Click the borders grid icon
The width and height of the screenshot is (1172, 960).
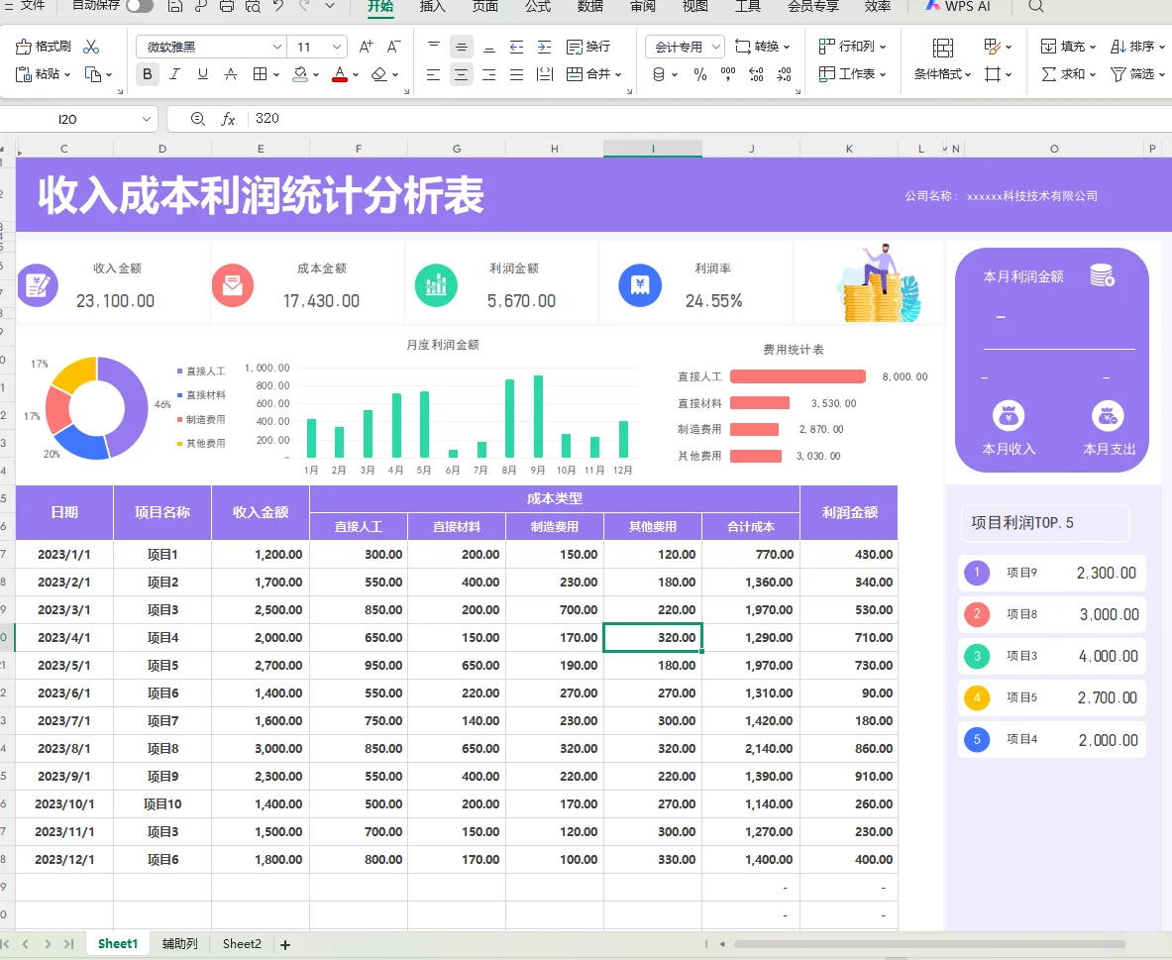coord(260,74)
